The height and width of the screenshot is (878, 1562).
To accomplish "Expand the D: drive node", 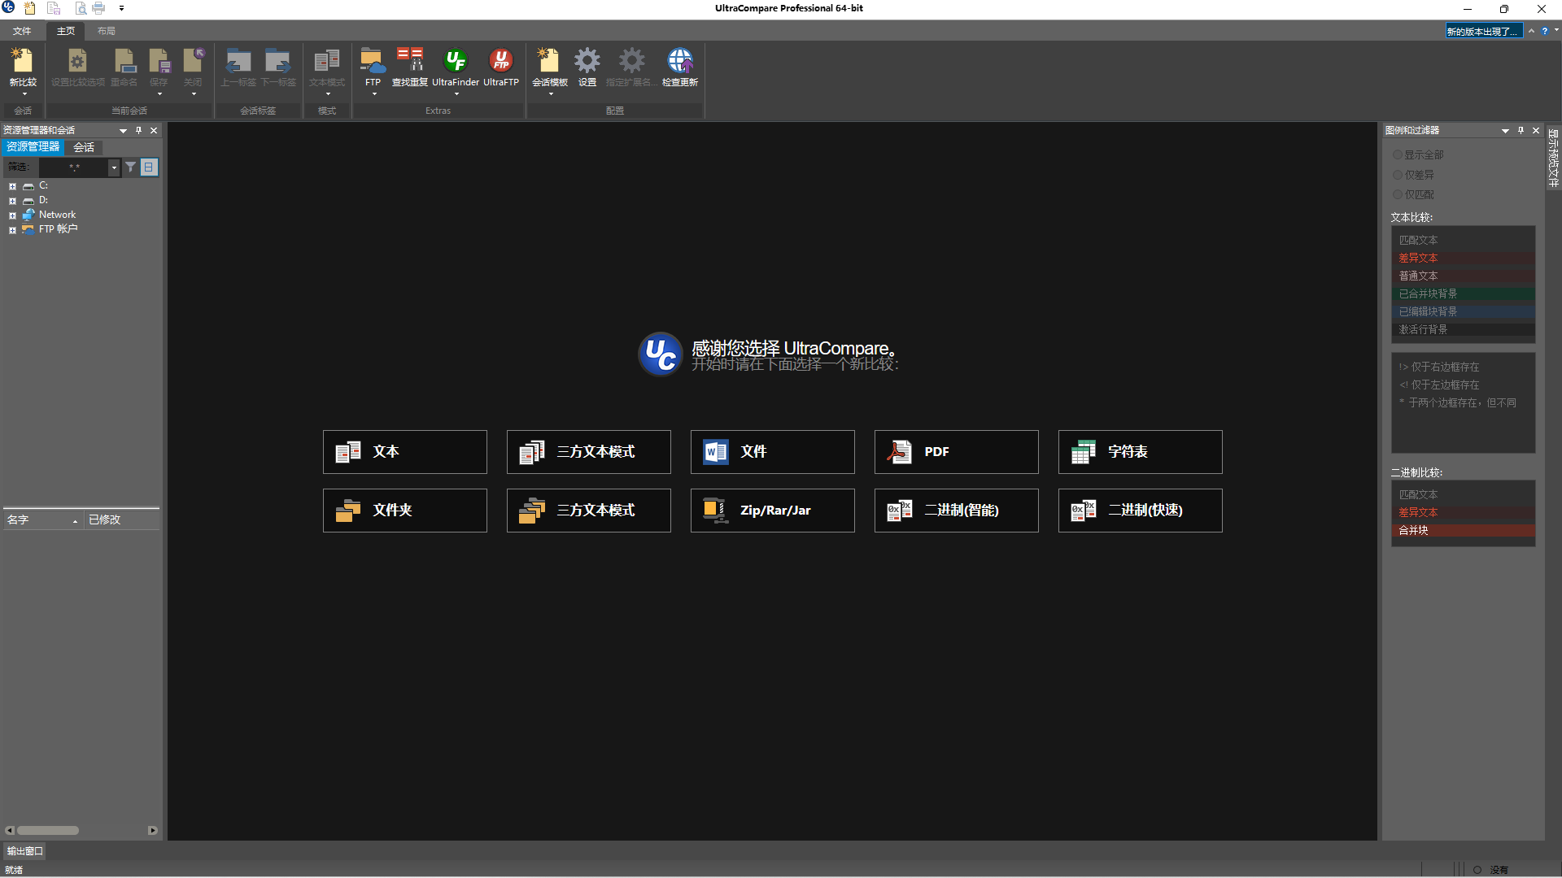I will pos(12,201).
